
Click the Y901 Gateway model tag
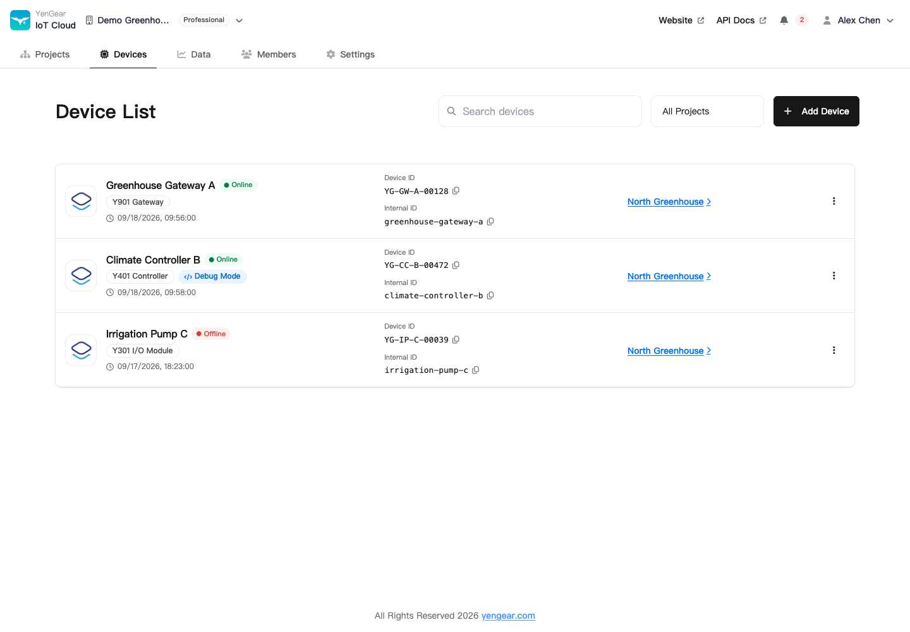pyautogui.click(x=138, y=202)
